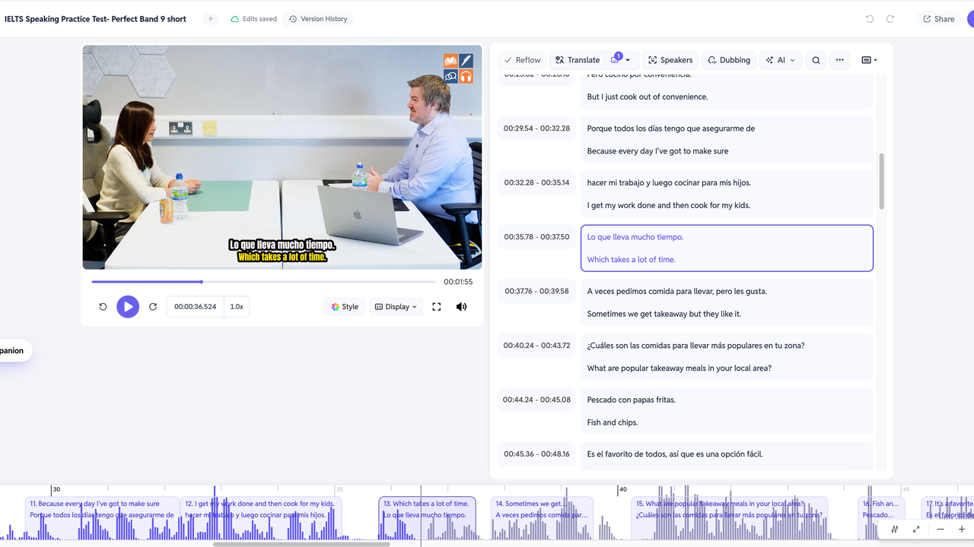
Task: Select timestamp 00:29.54 - 00:32.28
Action: [x=536, y=128]
